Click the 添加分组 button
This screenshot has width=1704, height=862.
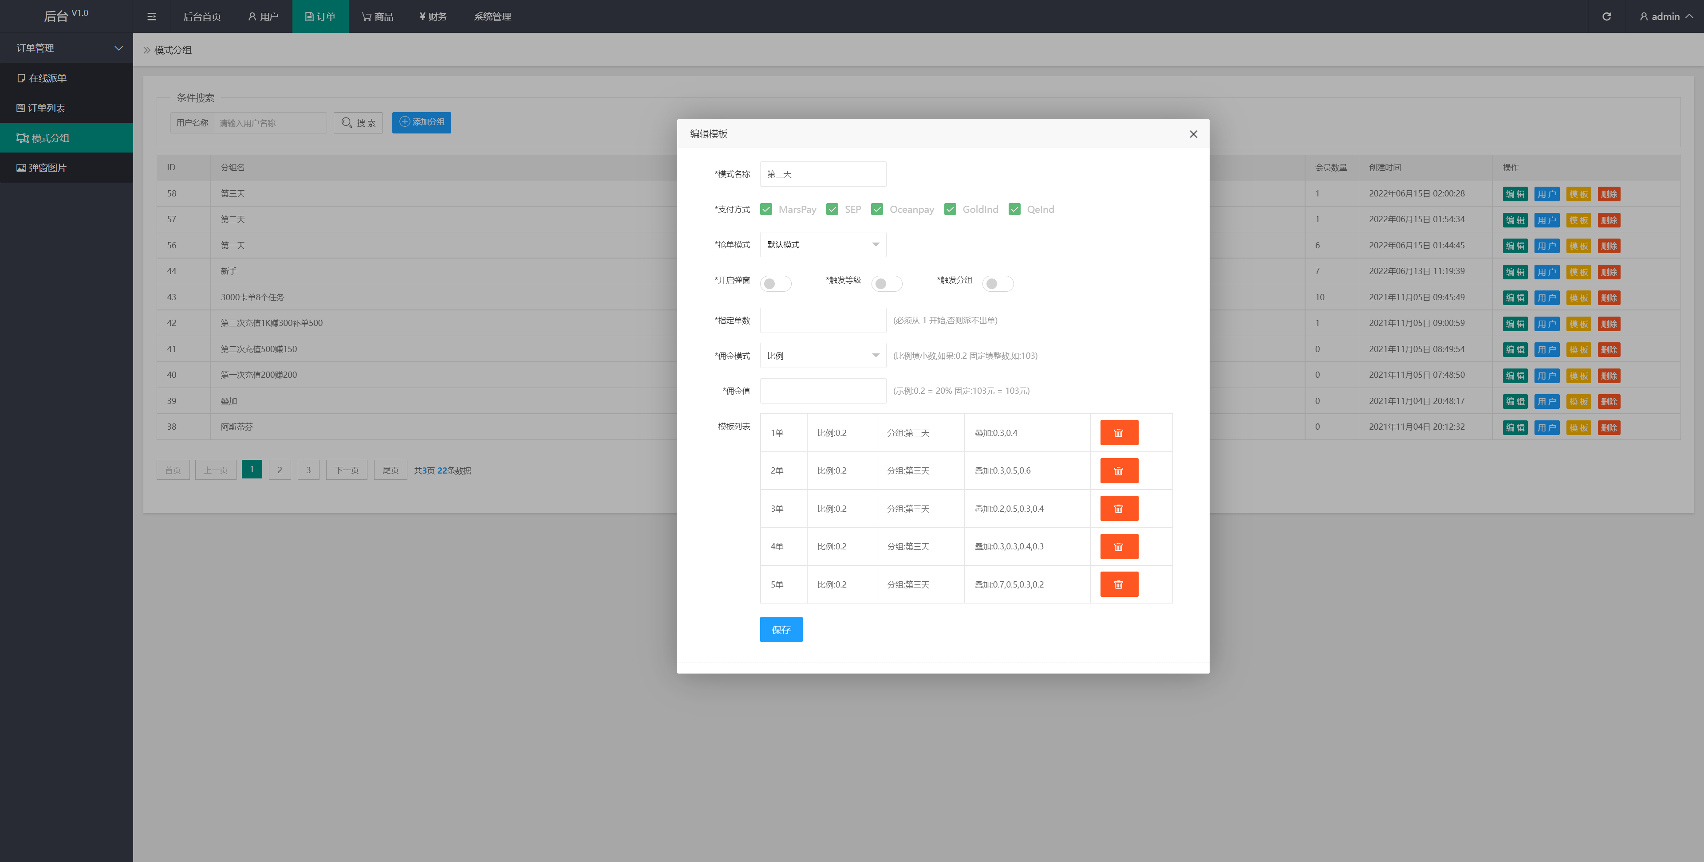pos(422,122)
